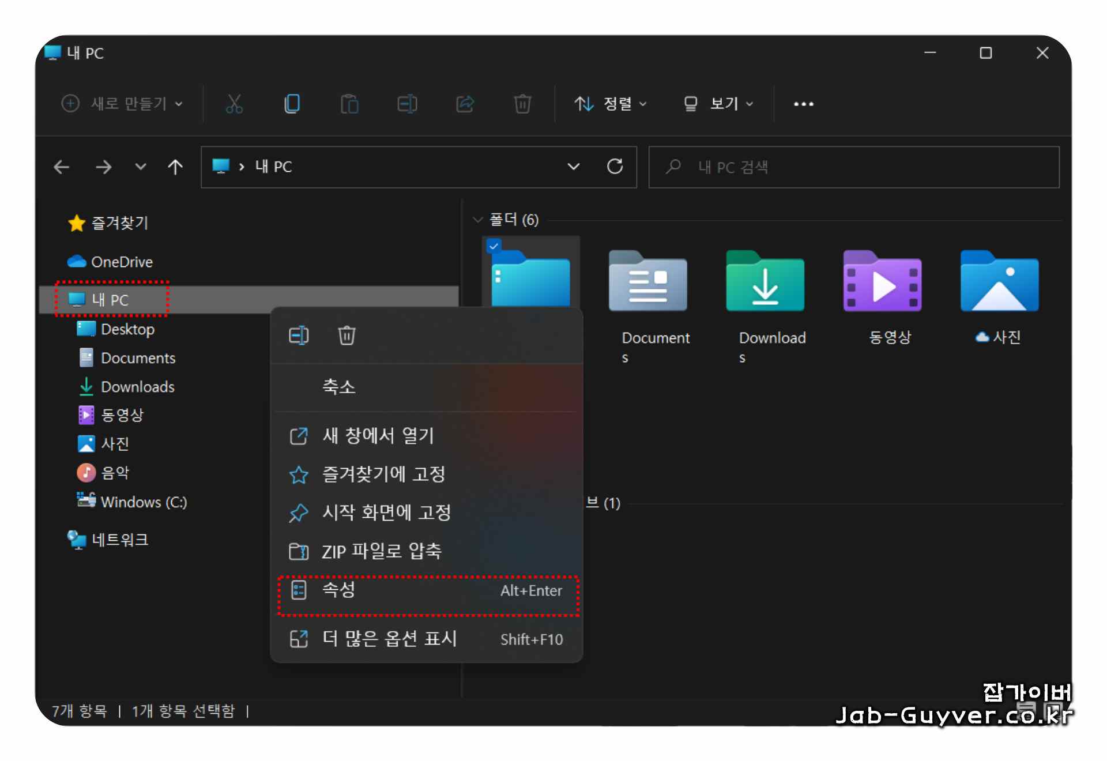Screen dimensions: 1107x761
Task: Collapse the 폴더 (6) group chevron
Action: tap(477, 220)
